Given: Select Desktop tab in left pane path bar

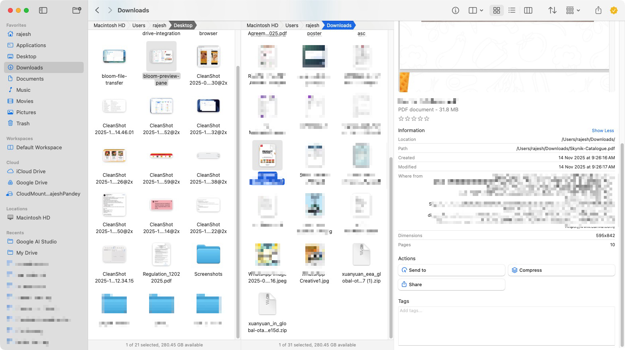Looking at the screenshot, I should [183, 25].
